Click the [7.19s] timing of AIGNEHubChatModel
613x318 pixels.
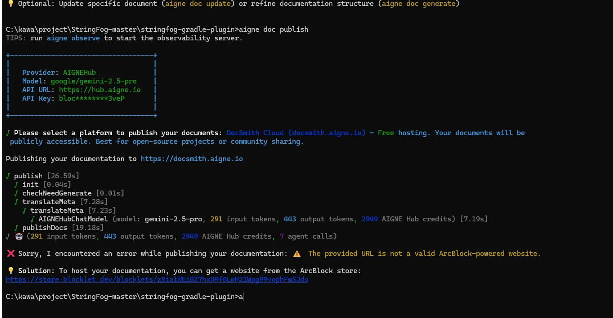pyautogui.click(x=474, y=219)
